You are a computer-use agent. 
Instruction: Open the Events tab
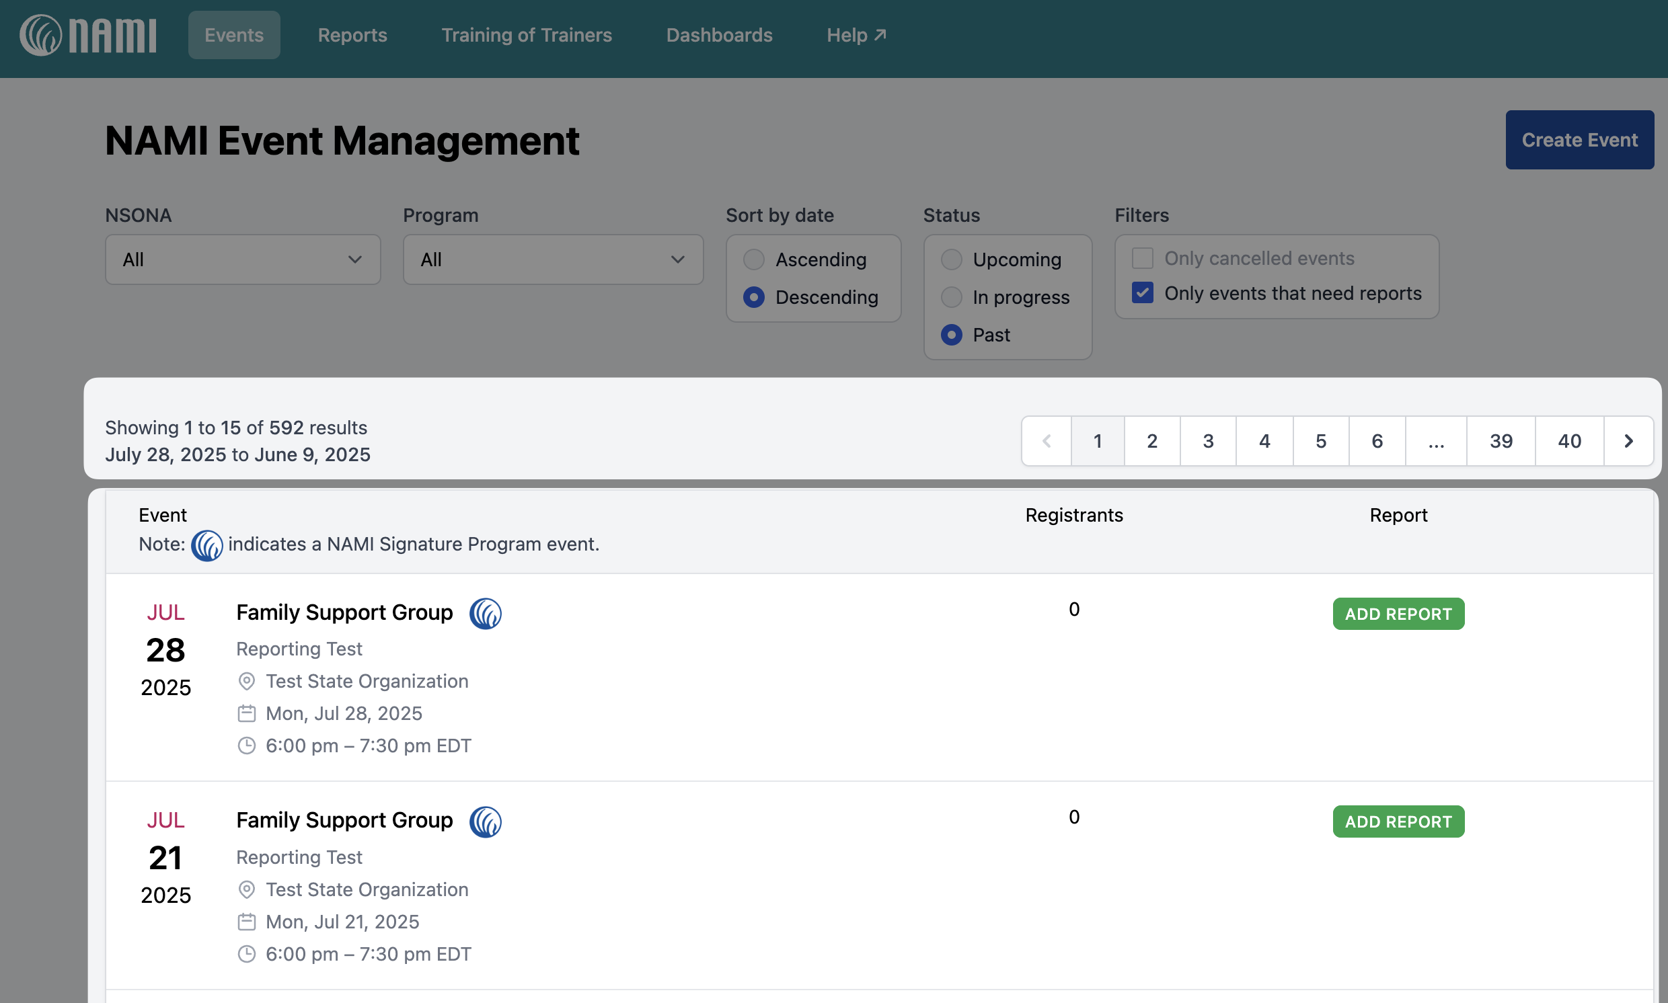(234, 35)
